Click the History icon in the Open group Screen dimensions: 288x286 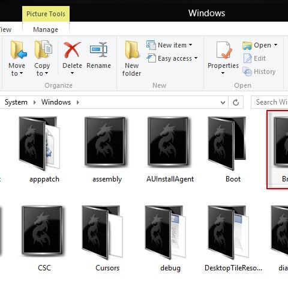point(247,71)
